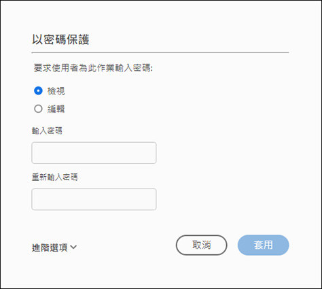Image resolution: width=322 pixels, height=289 pixels.
Task: Expand the 進階選項 advanced options
Action: (x=54, y=248)
